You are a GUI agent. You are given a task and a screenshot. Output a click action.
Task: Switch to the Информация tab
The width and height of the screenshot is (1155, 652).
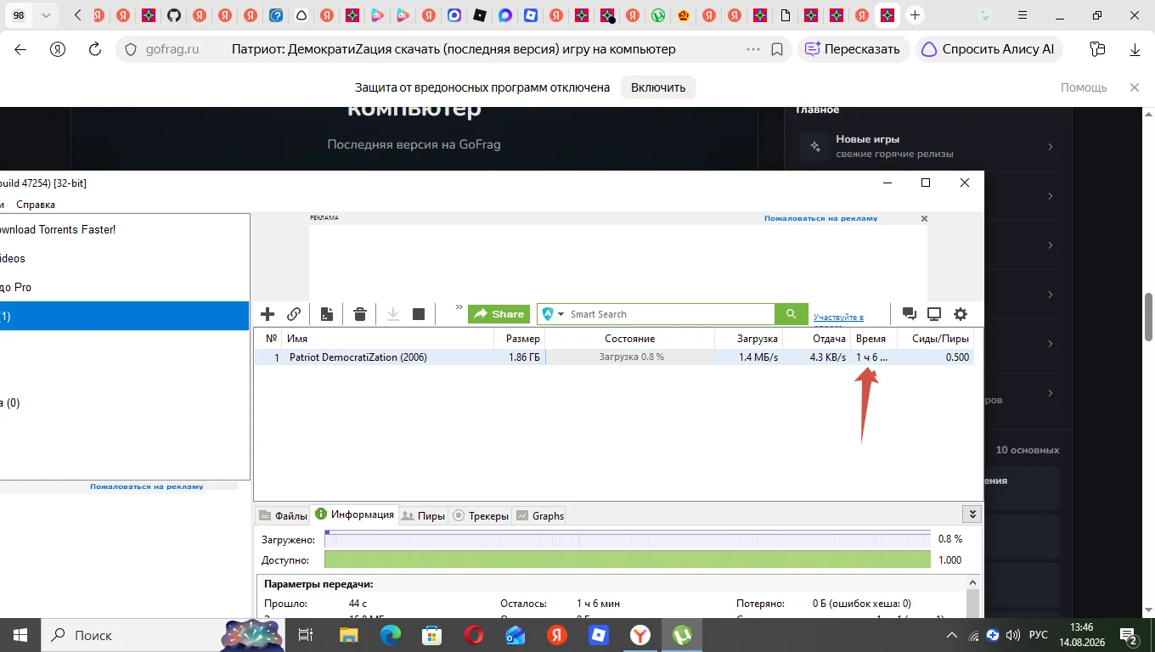[354, 514]
